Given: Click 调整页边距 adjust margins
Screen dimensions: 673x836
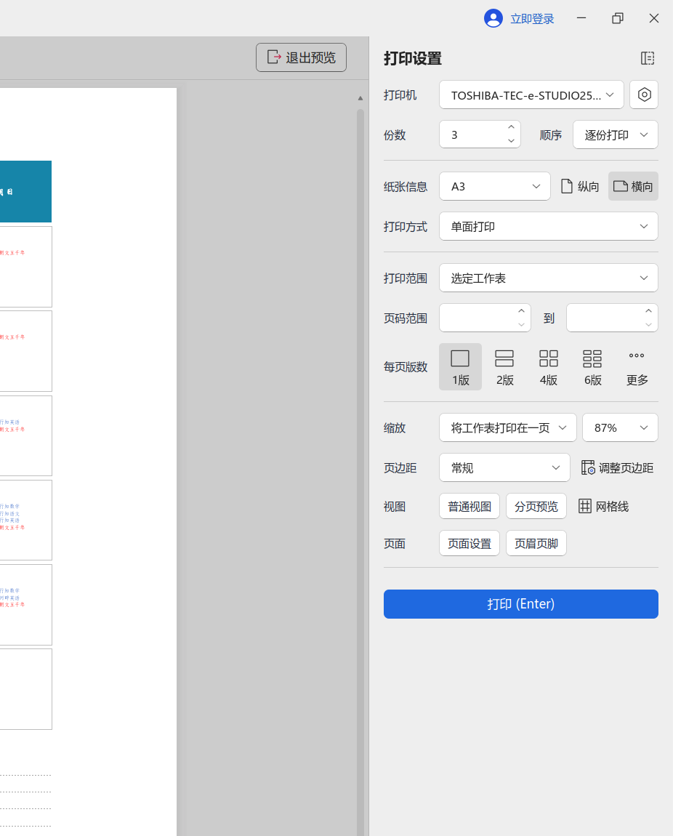Looking at the screenshot, I should pyautogui.click(x=617, y=468).
